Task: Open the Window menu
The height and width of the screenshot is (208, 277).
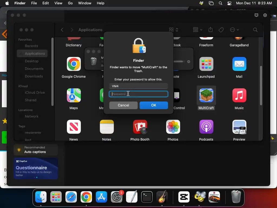Action: coord(85,3)
